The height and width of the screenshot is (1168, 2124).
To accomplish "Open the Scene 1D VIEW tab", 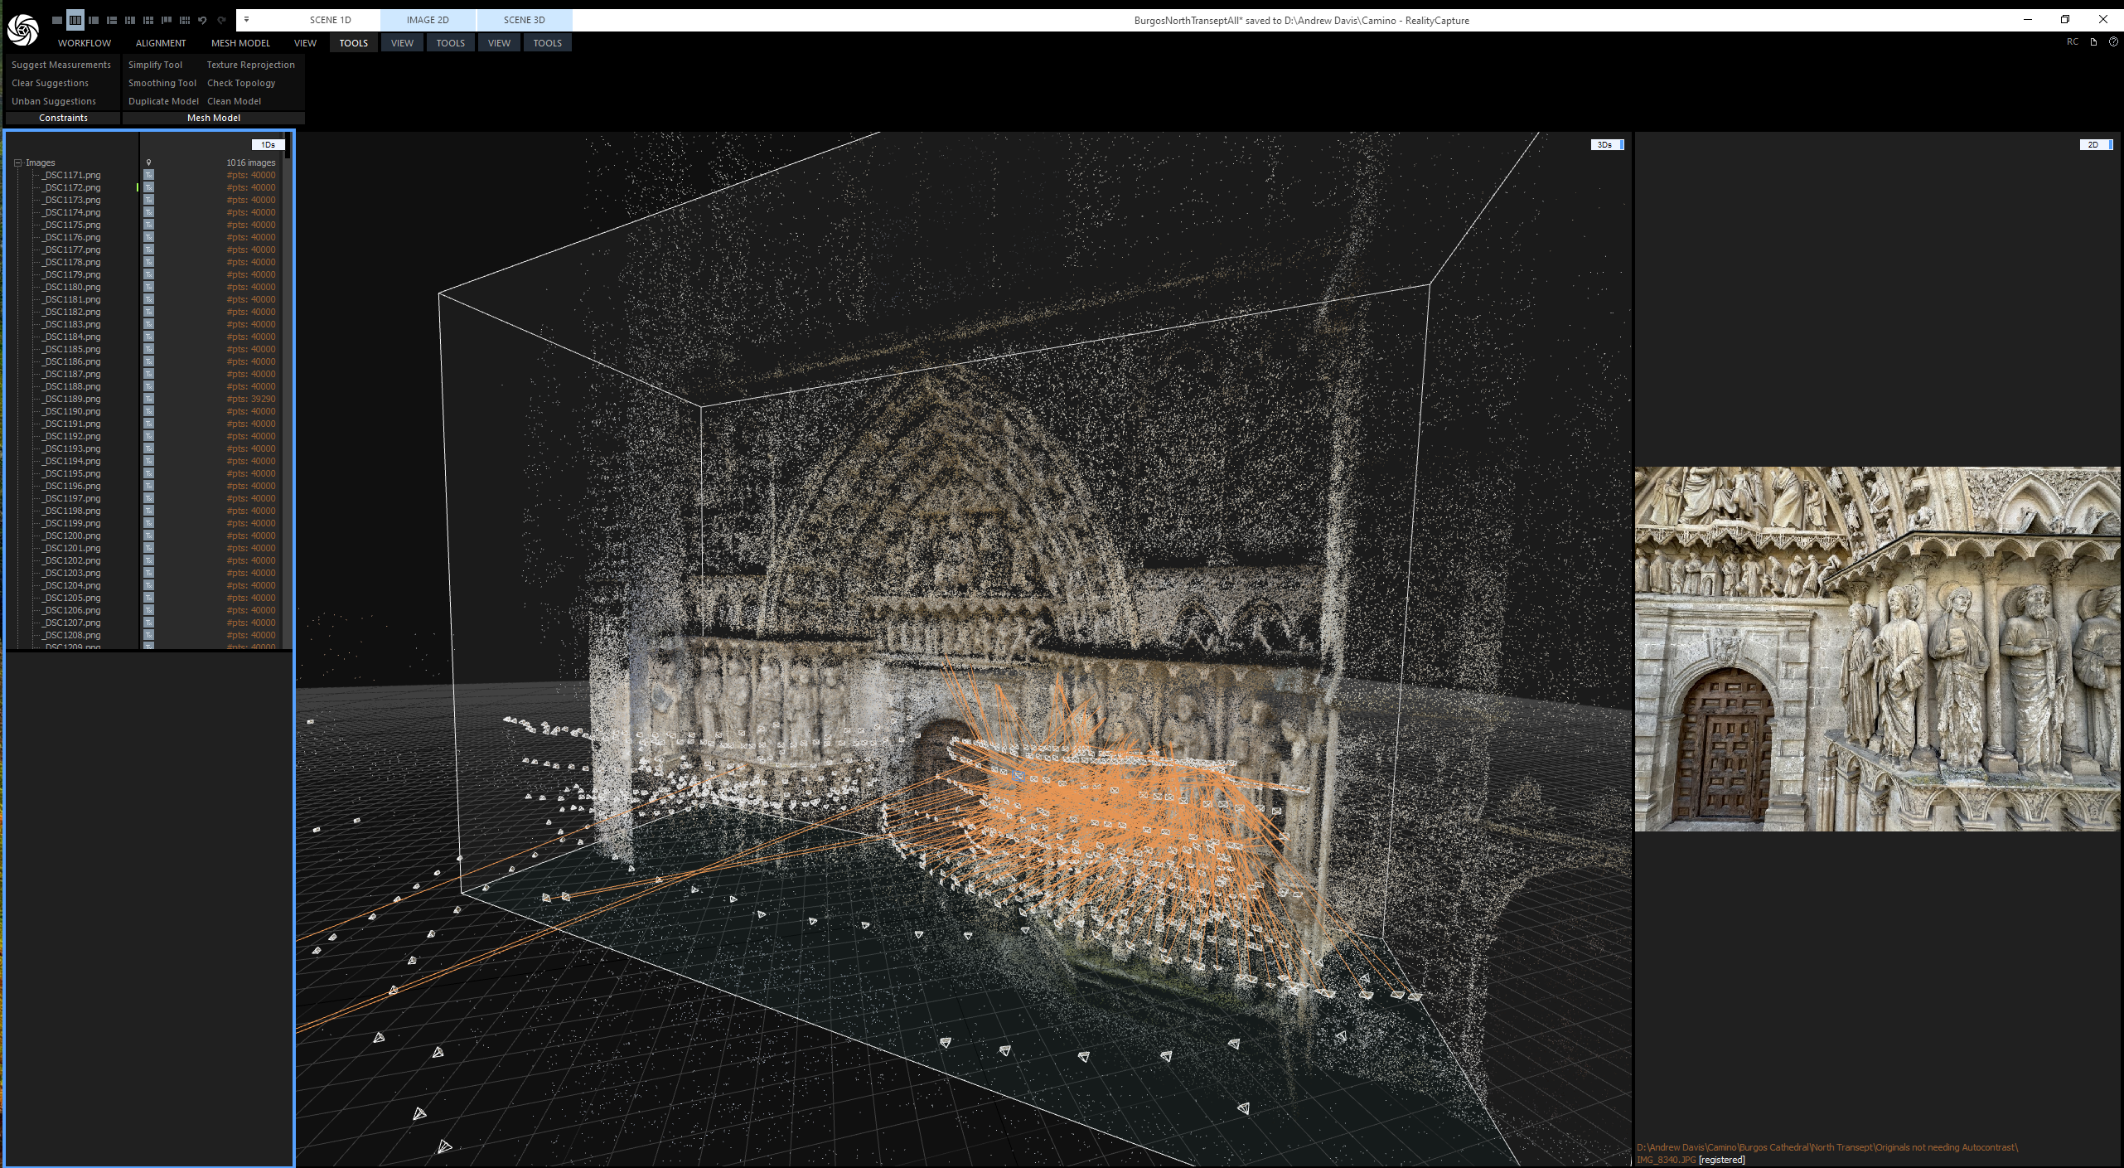I will tap(305, 43).
